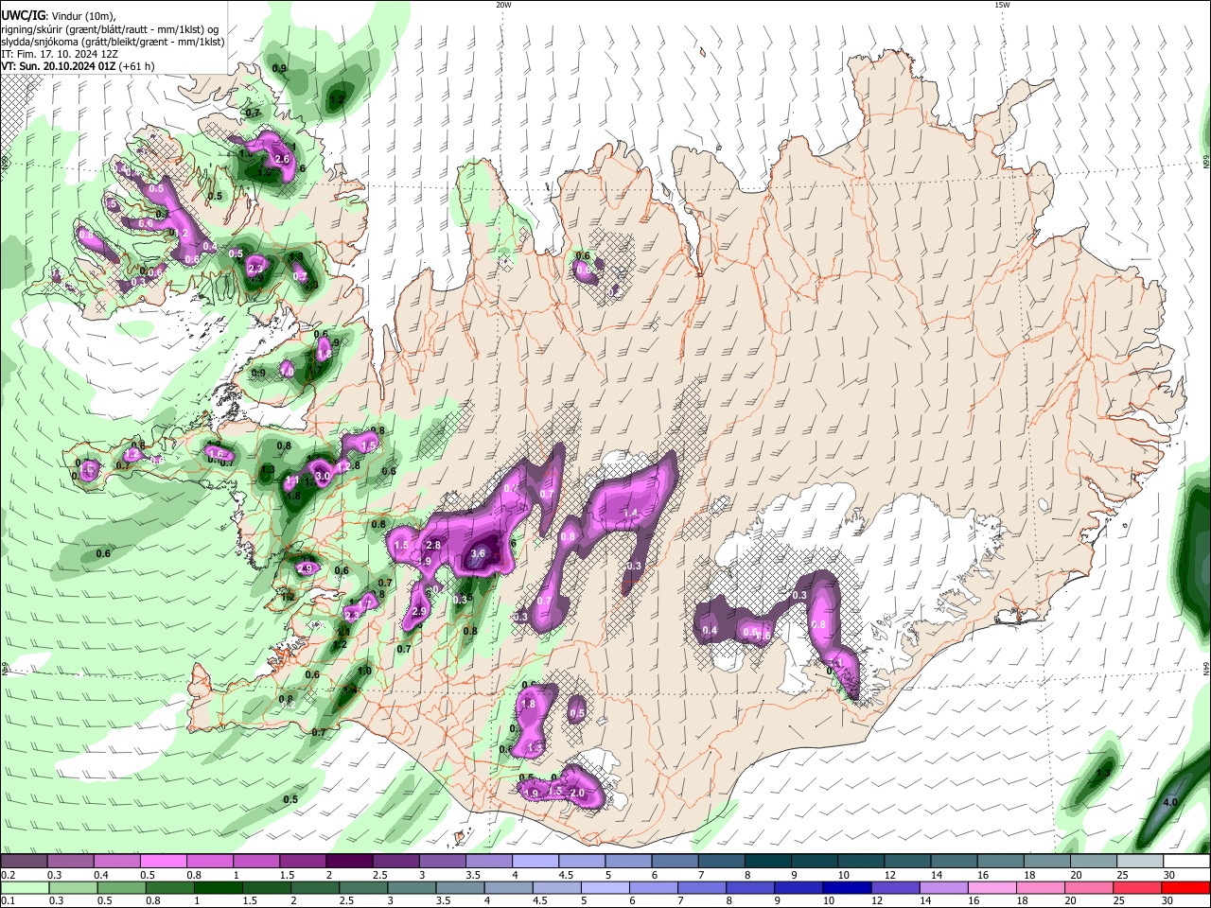Screen dimensions: 1211x908
Task: Click the '0.1' legend scale label
Action: [7, 901]
